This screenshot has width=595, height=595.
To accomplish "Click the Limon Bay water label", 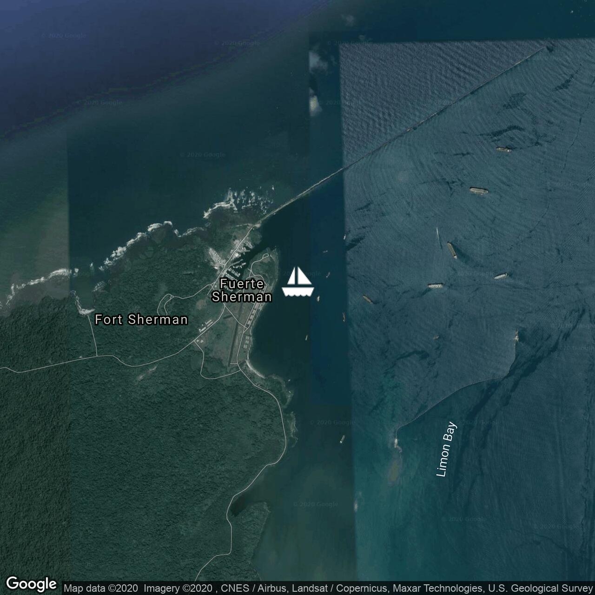I will click(x=446, y=449).
